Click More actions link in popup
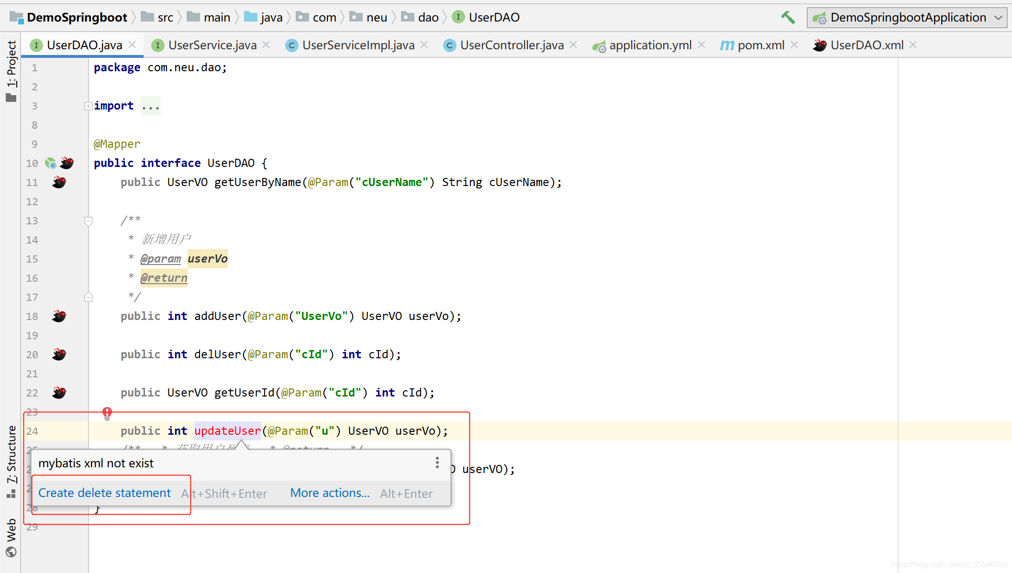 pyautogui.click(x=330, y=493)
